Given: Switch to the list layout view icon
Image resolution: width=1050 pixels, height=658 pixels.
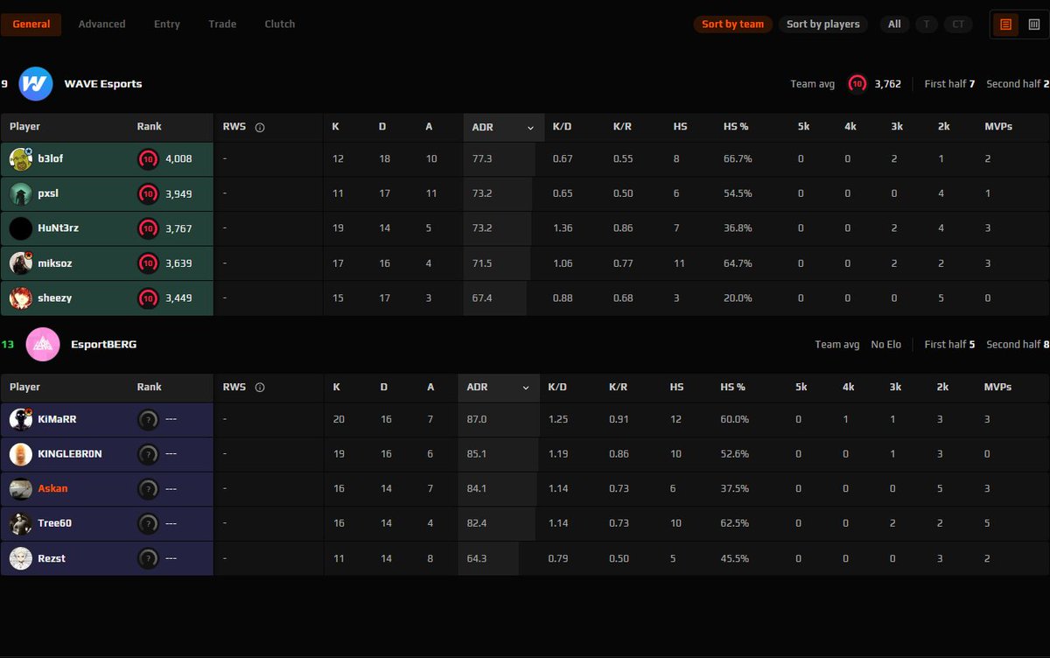Looking at the screenshot, I should point(1005,24).
